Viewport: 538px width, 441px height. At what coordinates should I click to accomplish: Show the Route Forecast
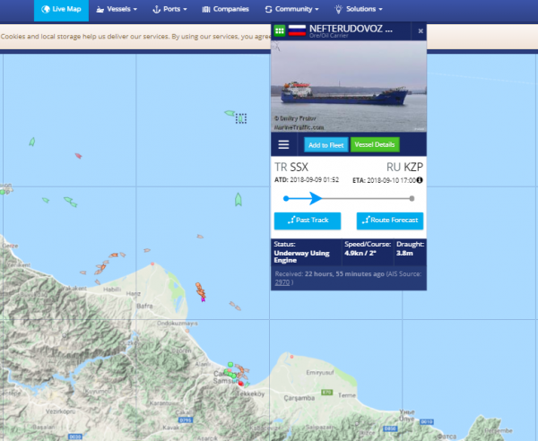tap(389, 220)
